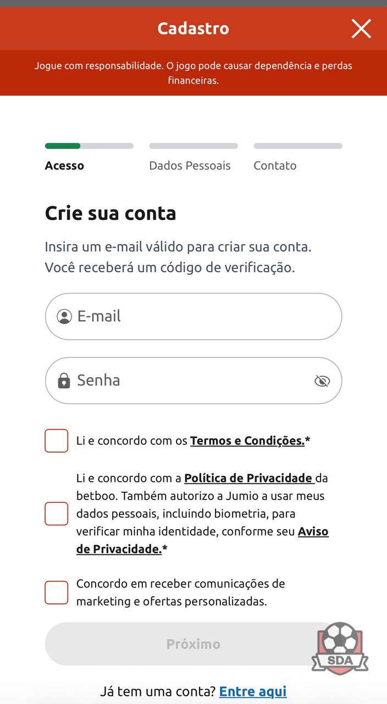Switch to the Contato step
The height and width of the screenshot is (704, 387).
pyautogui.click(x=275, y=166)
